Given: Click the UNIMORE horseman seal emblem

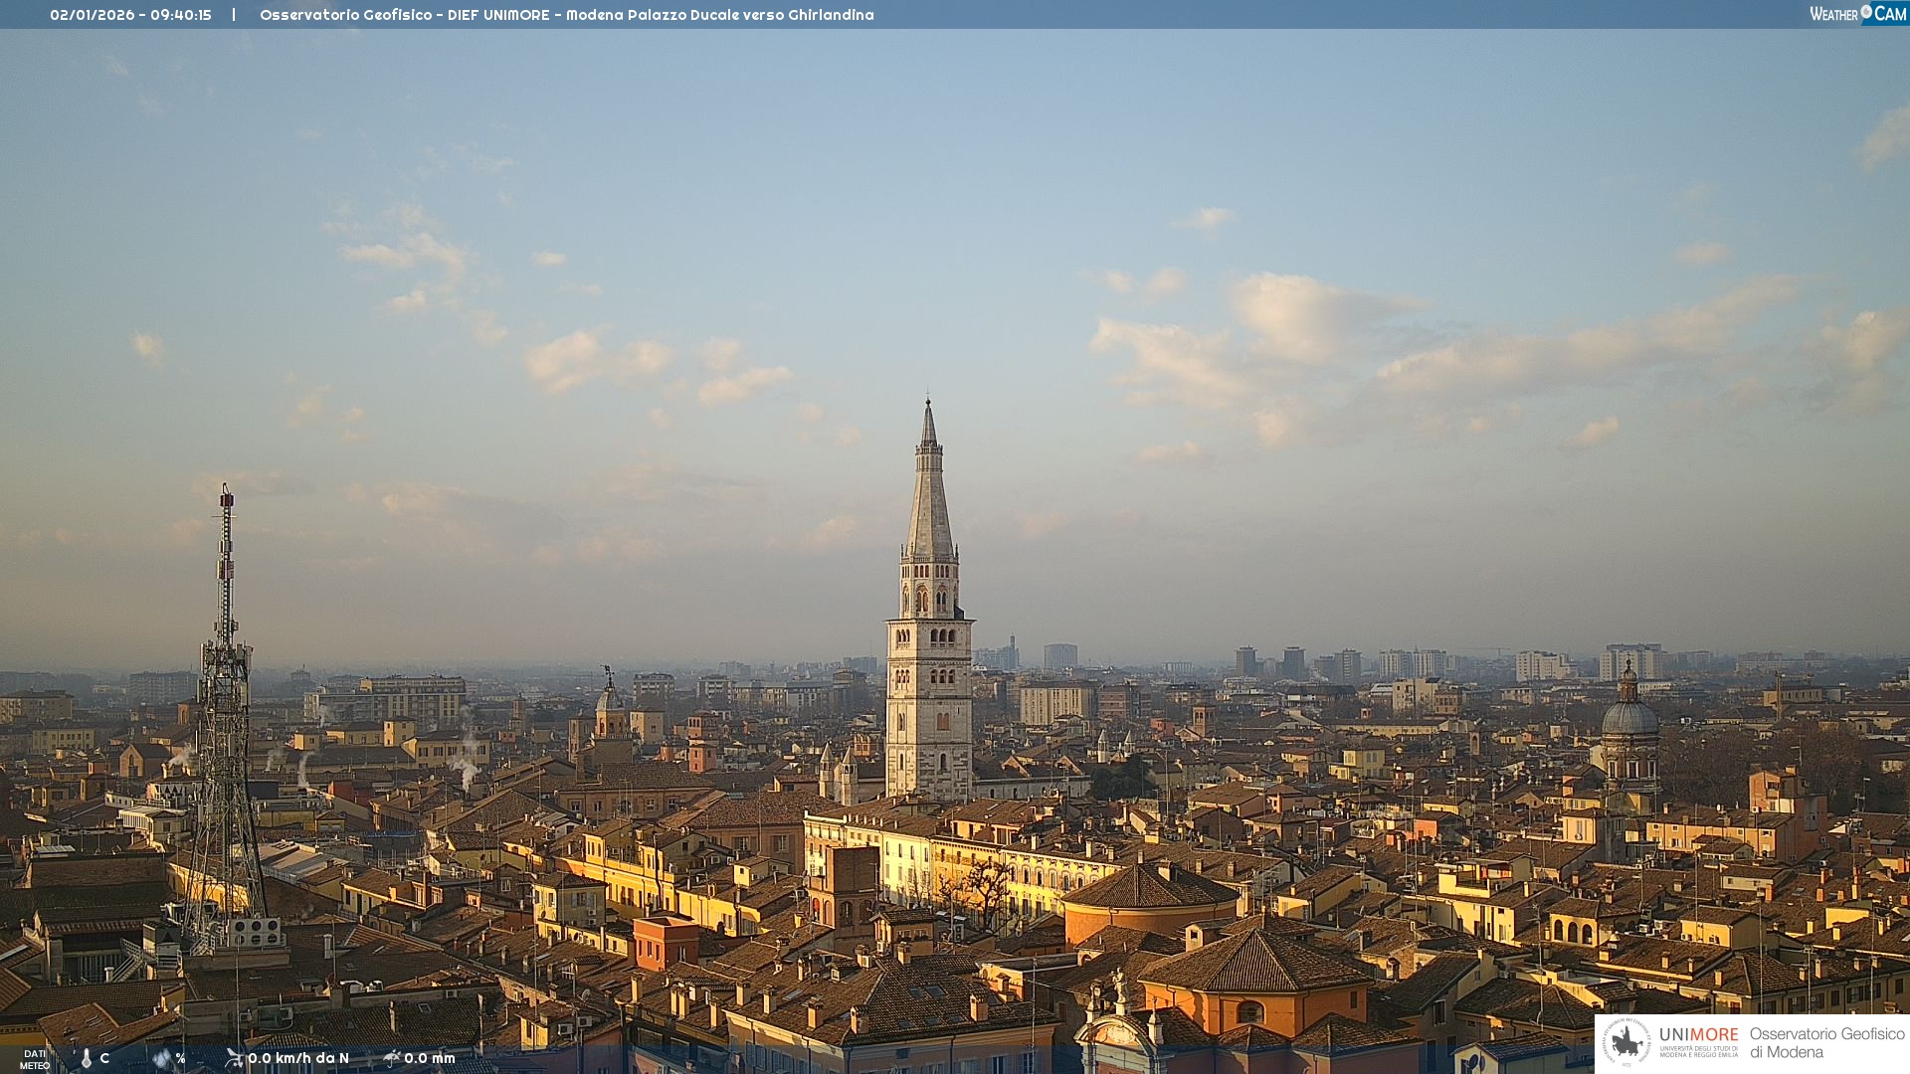Looking at the screenshot, I should coord(1626,1043).
